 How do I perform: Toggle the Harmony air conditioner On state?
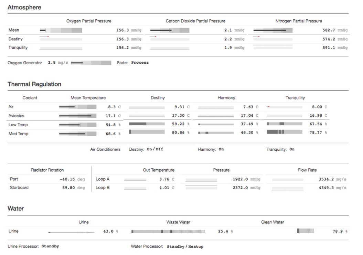point(221,149)
